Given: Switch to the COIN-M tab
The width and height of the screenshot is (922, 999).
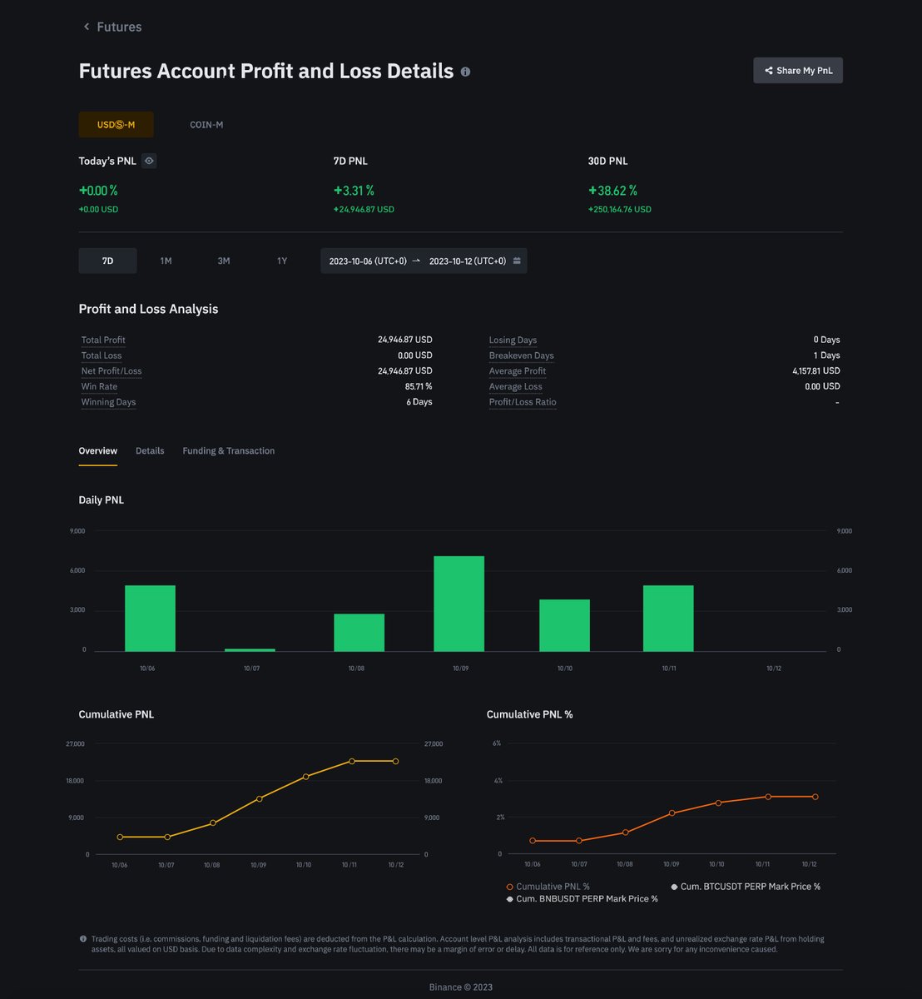Looking at the screenshot, I should (206, 125).
